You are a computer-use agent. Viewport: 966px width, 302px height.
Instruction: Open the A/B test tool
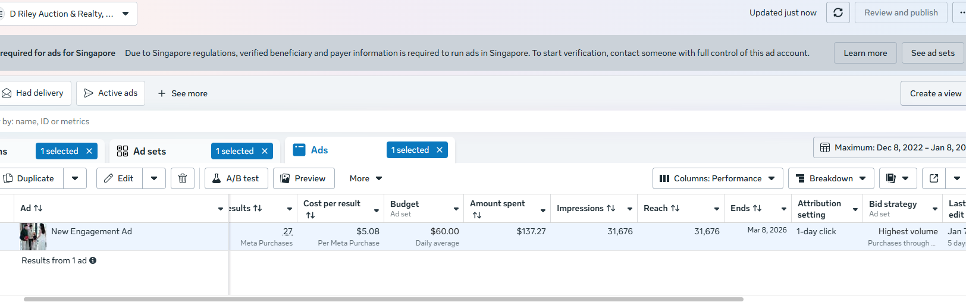click(x=236, y=178)
